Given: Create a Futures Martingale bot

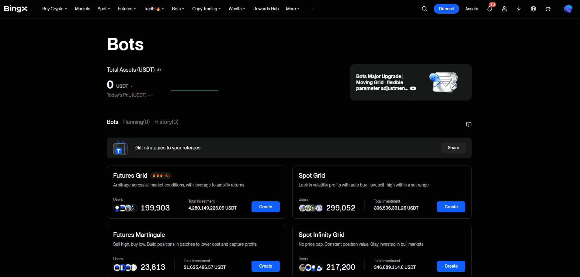Looking at the screenshot, I should click(266, 266).
